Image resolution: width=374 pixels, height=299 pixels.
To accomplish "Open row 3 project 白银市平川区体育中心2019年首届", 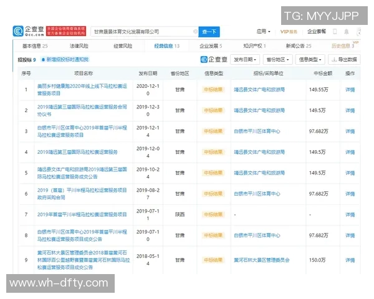I will [x=82, y=131].
